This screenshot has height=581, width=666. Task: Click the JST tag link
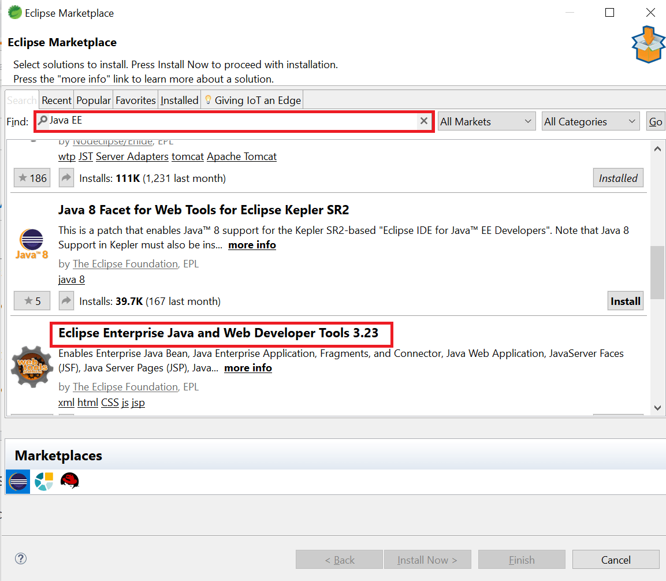coord(86,157)
